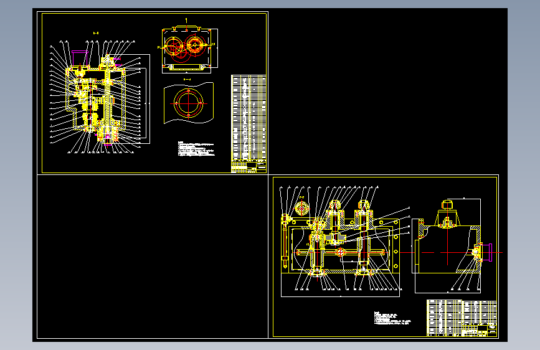Image resolution: width=540 pixels, height=350 pixels.
Task: Select the technical notes text in lower-right sheet
Action: 392,318
